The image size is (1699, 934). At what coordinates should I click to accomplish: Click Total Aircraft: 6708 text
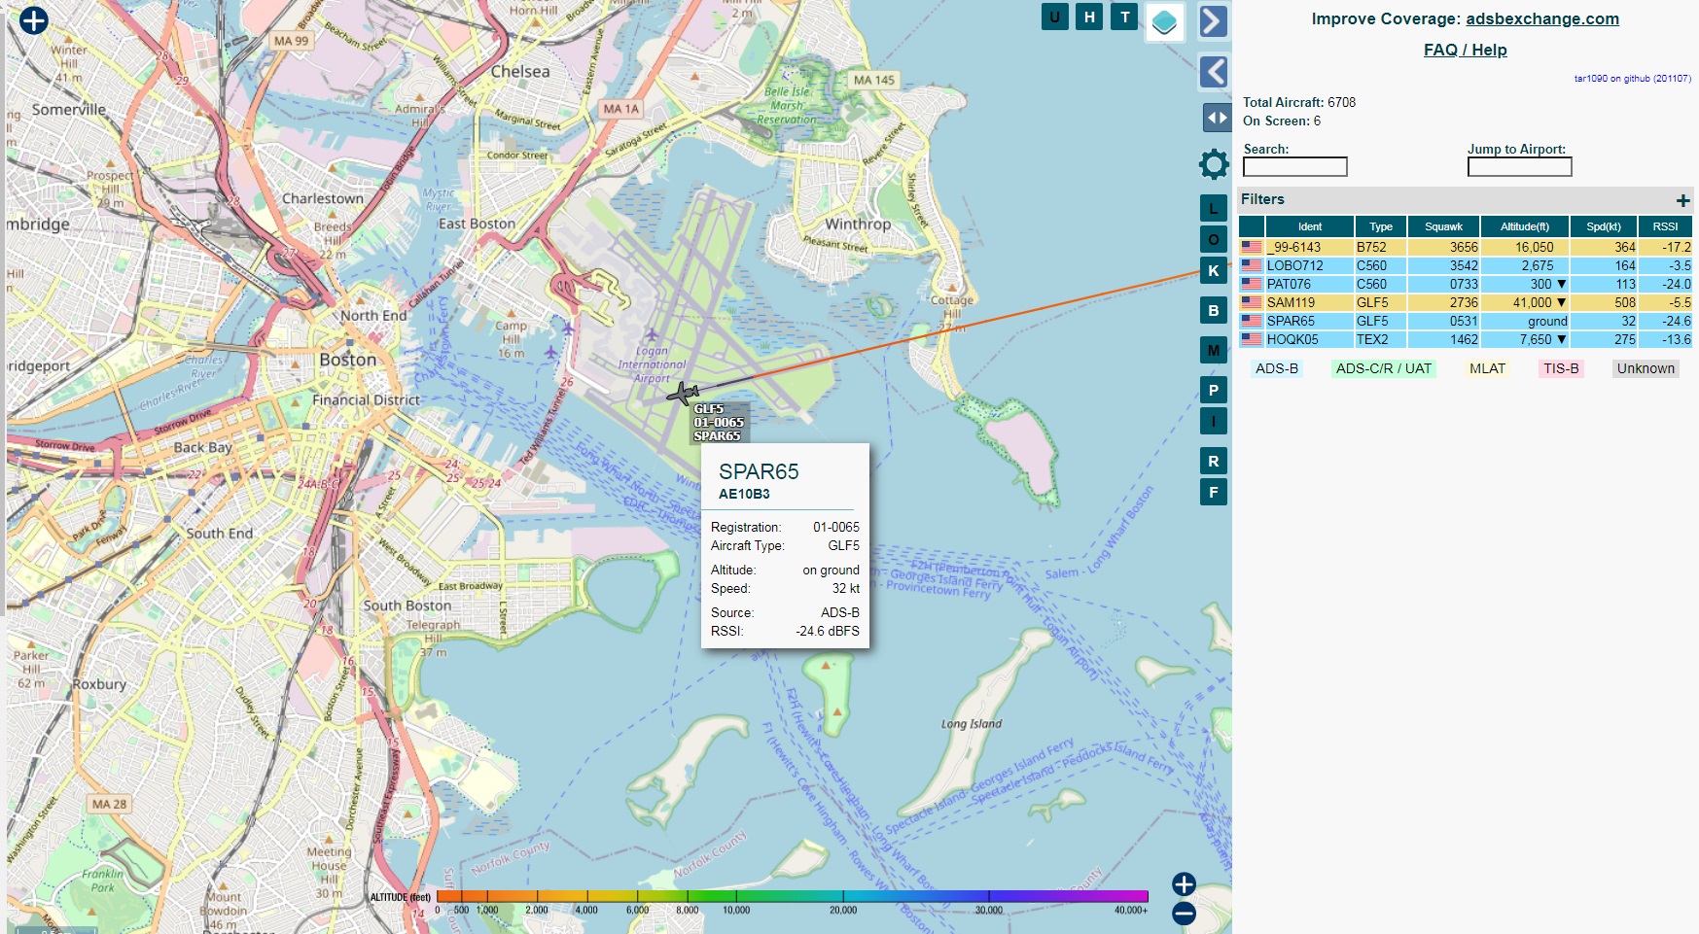[x=1298, y=102]
